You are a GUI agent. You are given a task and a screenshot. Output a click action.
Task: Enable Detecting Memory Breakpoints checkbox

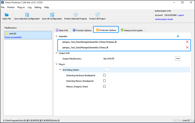(x=104, y=81)
